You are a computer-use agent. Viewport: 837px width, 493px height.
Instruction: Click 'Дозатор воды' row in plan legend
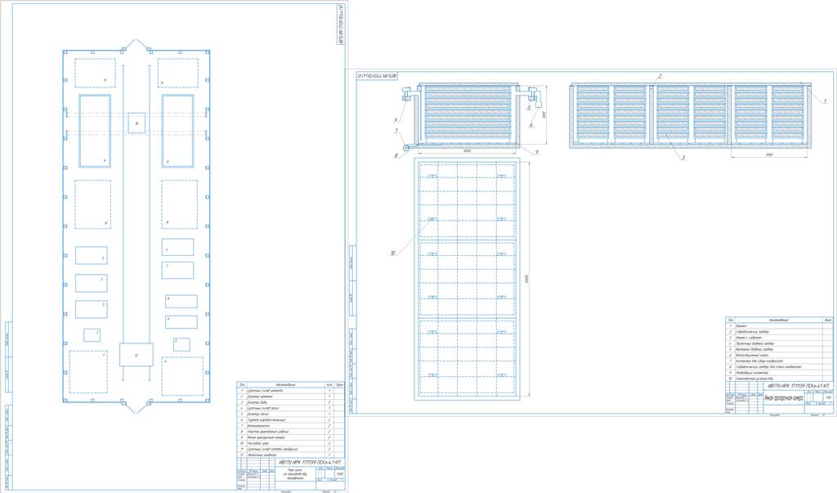click(290, 402)
